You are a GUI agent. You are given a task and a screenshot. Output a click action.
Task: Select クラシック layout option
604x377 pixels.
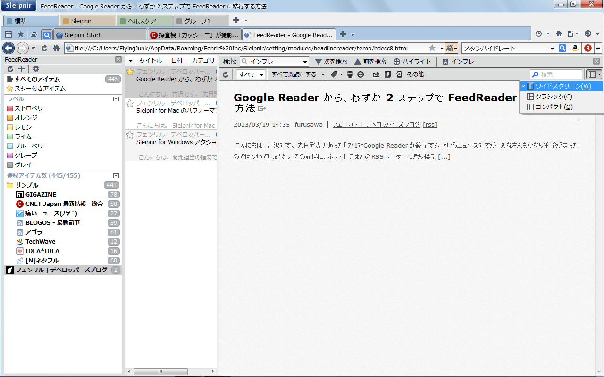click(x=561, y=97)
